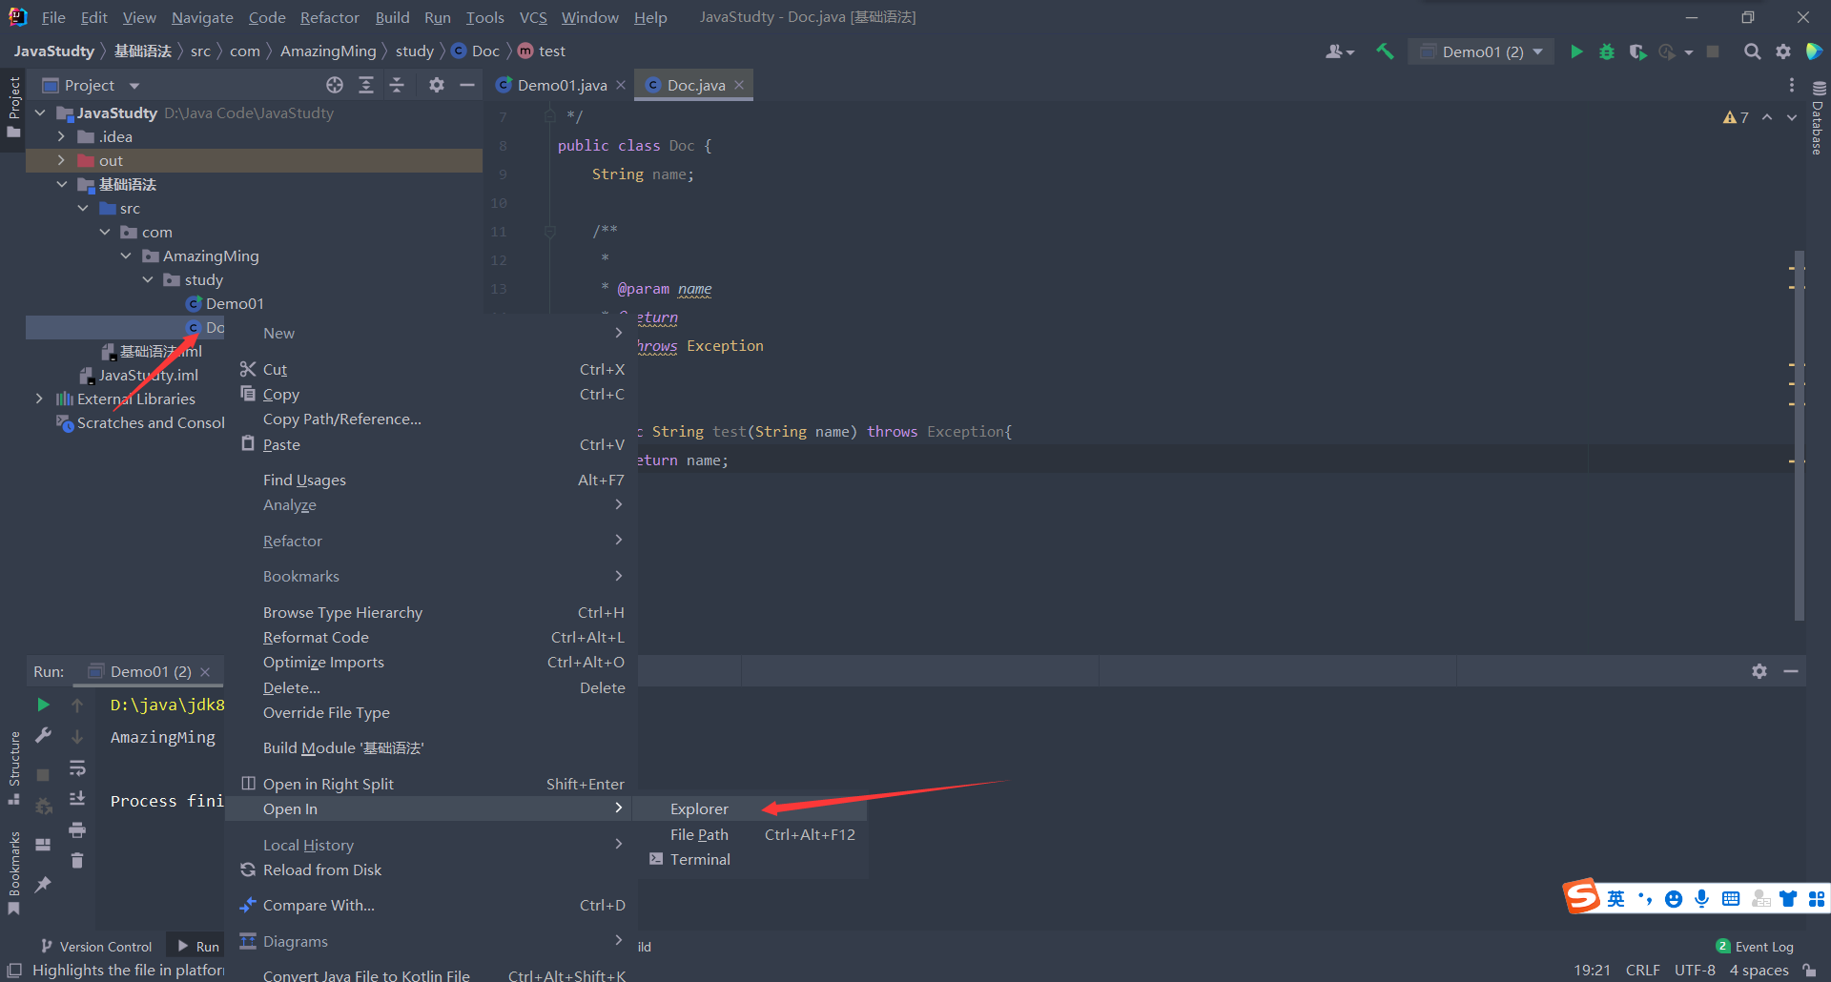
Task: Select opened file locate target icon
Action: pos(335,85)
